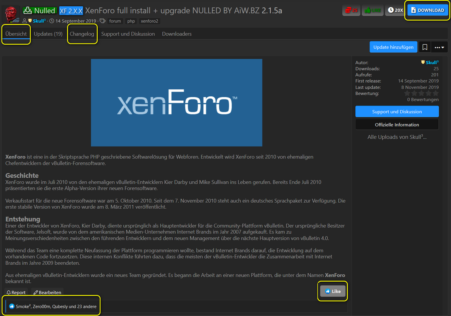Viewport: 451px width, 316px height.
Task: Open Skull link in Autor row
Action: pos(432,62)
